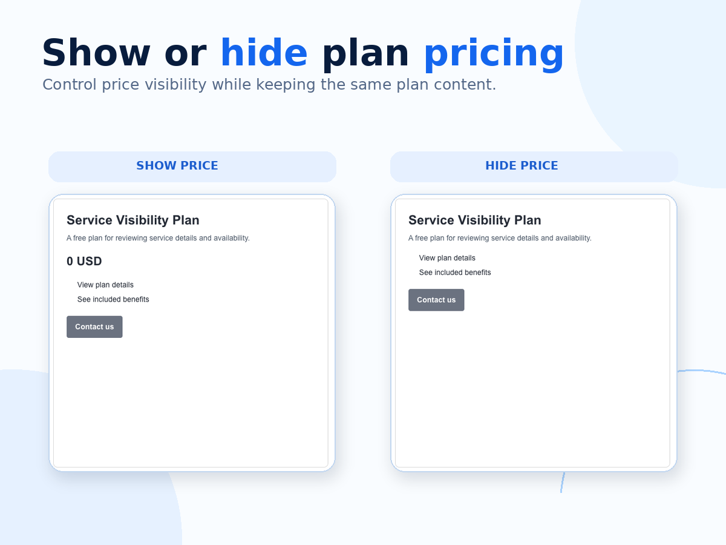Click the right card's free plan description
The height and width of the screenshot is (545, 726).
point(500,238)
